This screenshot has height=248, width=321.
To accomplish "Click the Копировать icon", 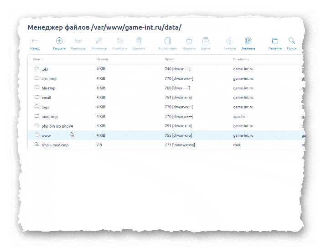I will coord(167,41).
